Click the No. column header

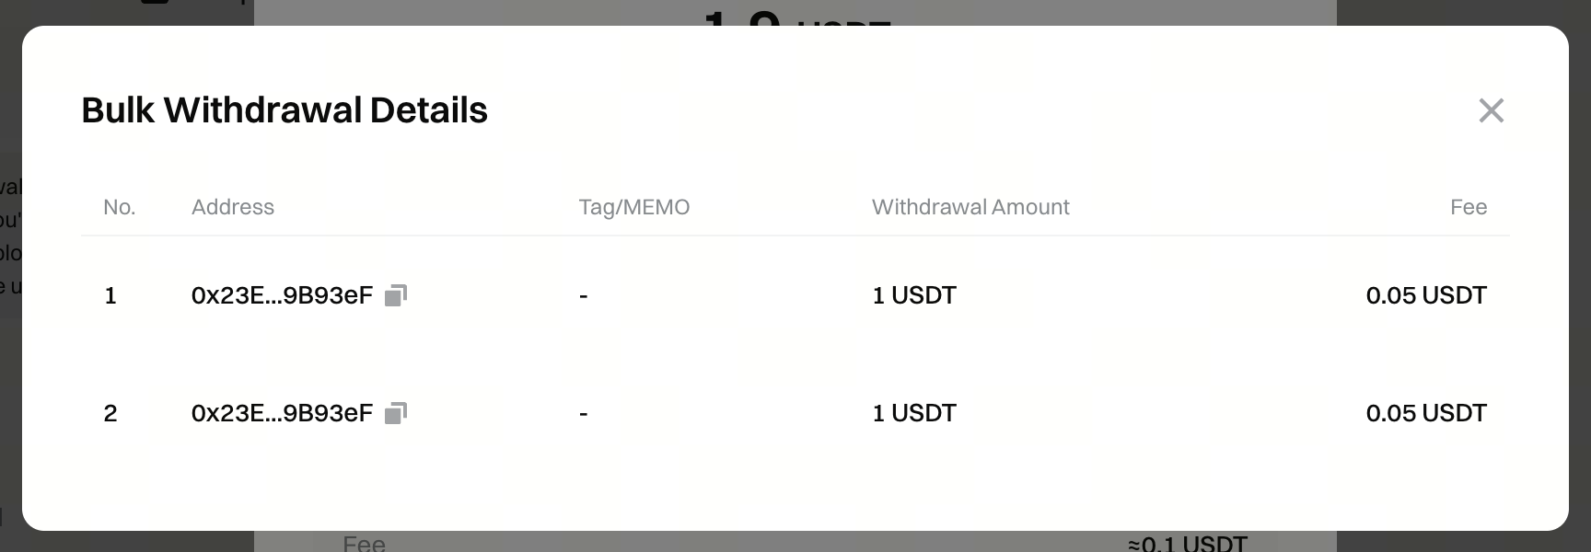[120, 207]
